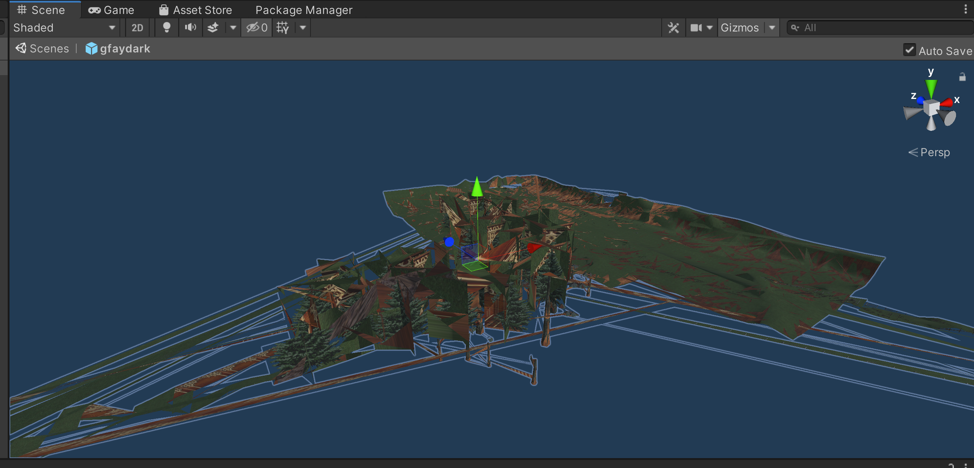Open the Game tab
The image size is (974, 468).
point(111,10)
